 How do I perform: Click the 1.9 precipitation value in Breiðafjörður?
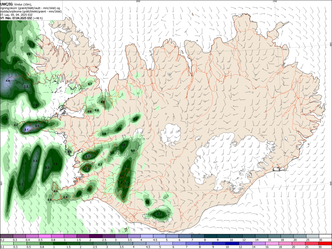tap(35, 105)
